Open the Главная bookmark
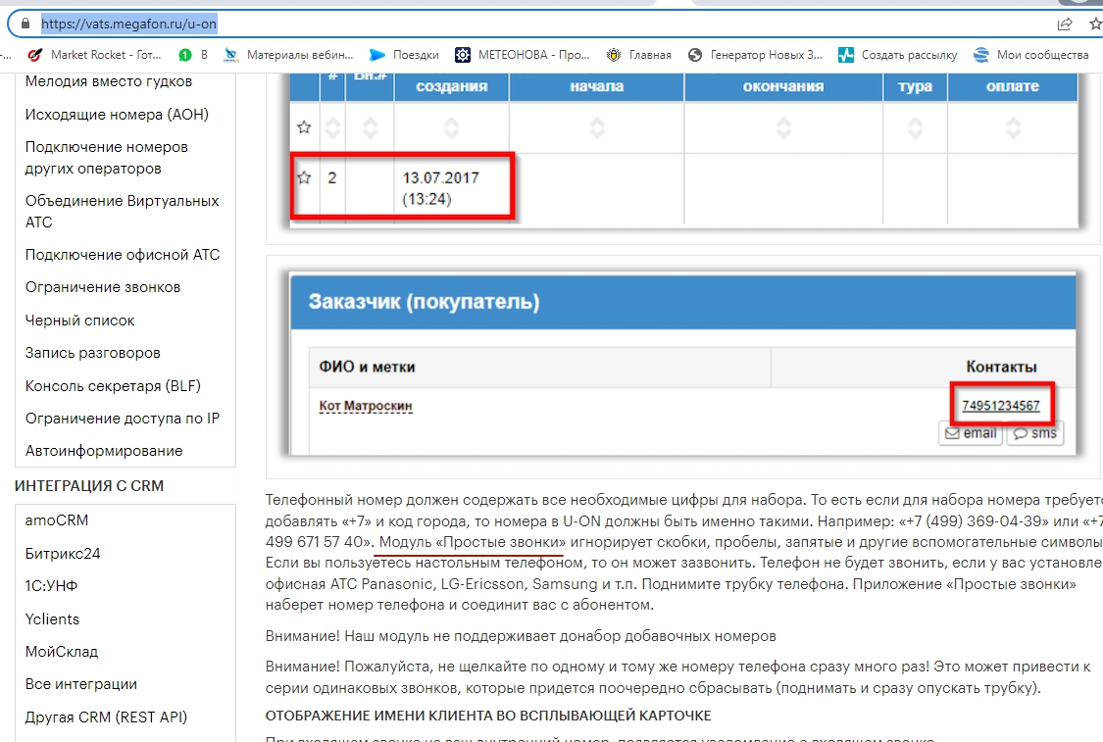Viewport: 1103px width, 742px height. pyautogui.click(x=639, y=55)
